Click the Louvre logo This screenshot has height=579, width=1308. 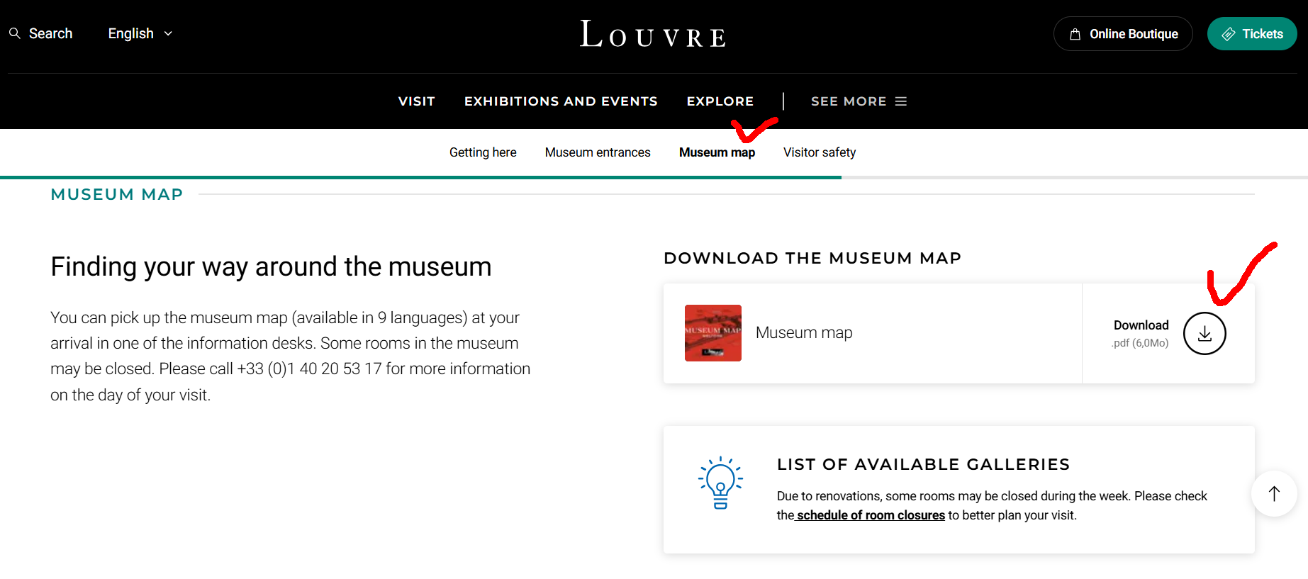point(653,34)
